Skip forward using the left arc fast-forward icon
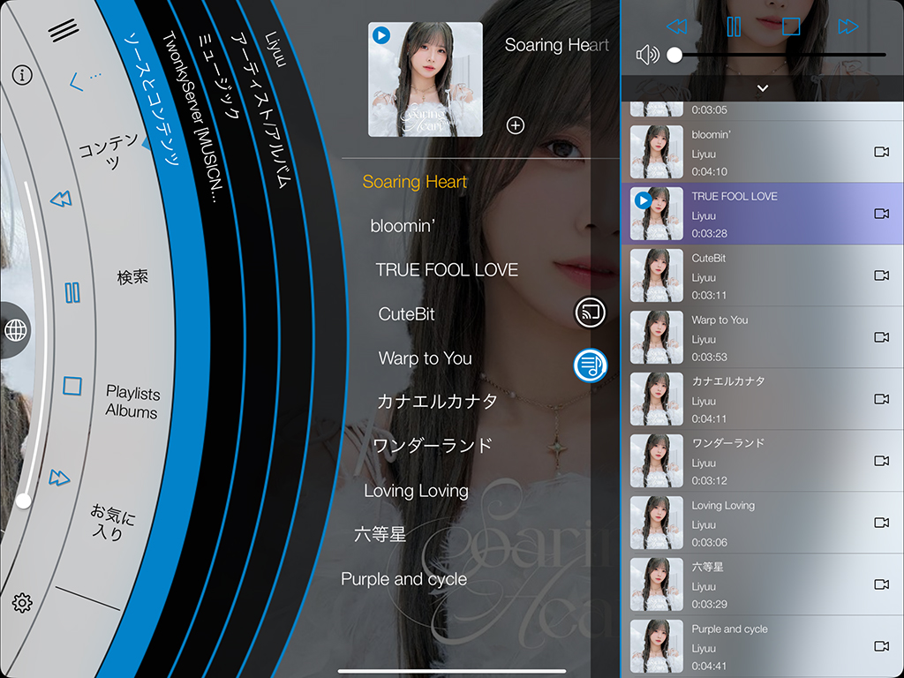 click(59, 478)
